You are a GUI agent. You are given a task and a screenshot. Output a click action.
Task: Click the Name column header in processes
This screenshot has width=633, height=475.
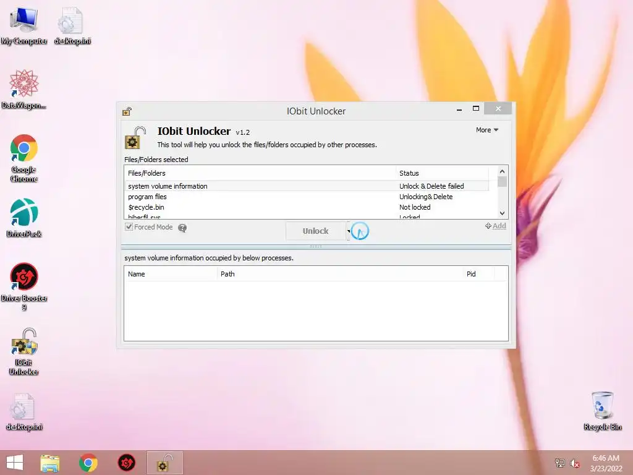(x=171, y=274)
